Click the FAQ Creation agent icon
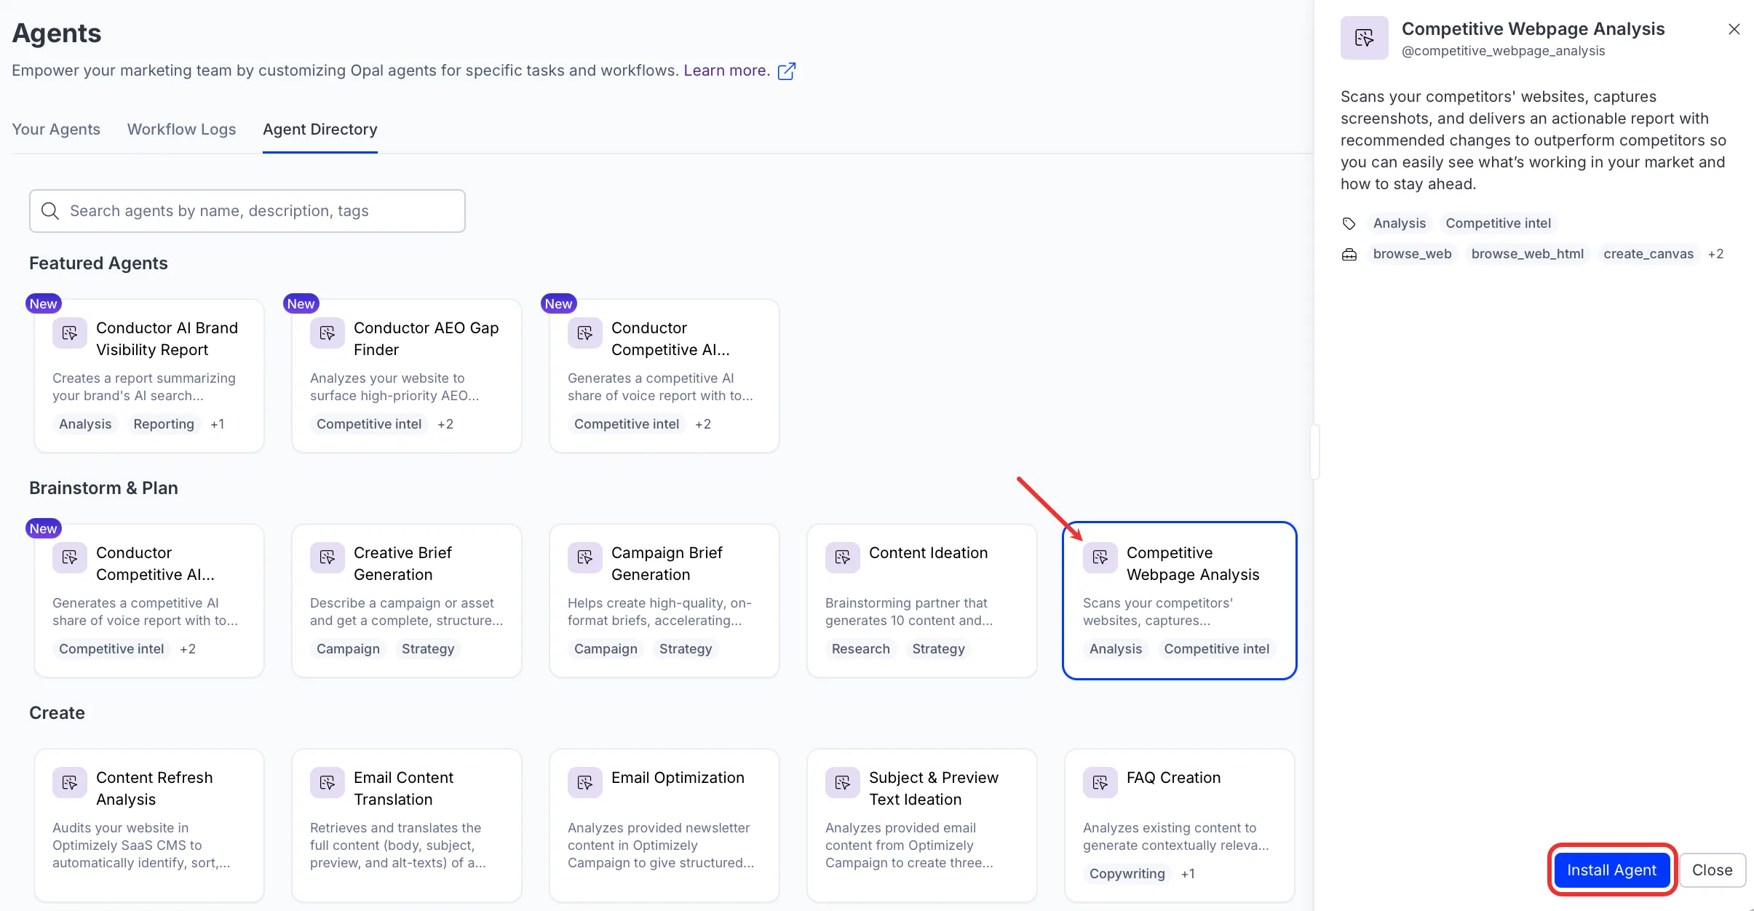The width and height of the screenshot is (1754, 911). point(1100,783)
